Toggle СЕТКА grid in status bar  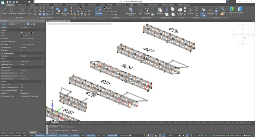click(x=31, y=136)
